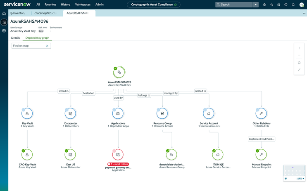Viewport: 307px width, 191px height.
Task: Select the payment gateway application node
Action: point(118,155)
